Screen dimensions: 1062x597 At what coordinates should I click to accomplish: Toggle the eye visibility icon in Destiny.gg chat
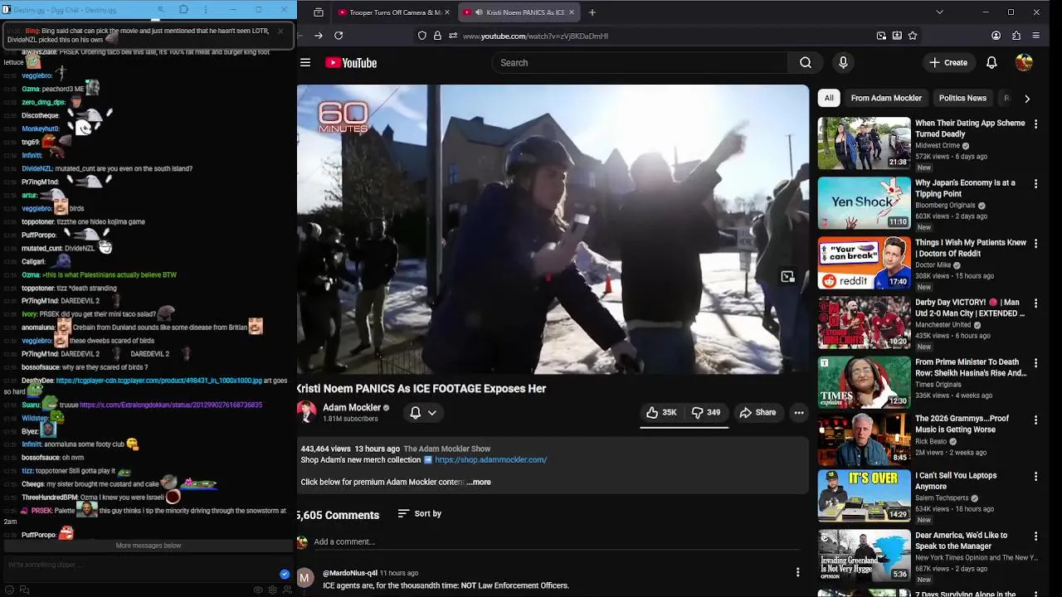click(x=258, y=590)
